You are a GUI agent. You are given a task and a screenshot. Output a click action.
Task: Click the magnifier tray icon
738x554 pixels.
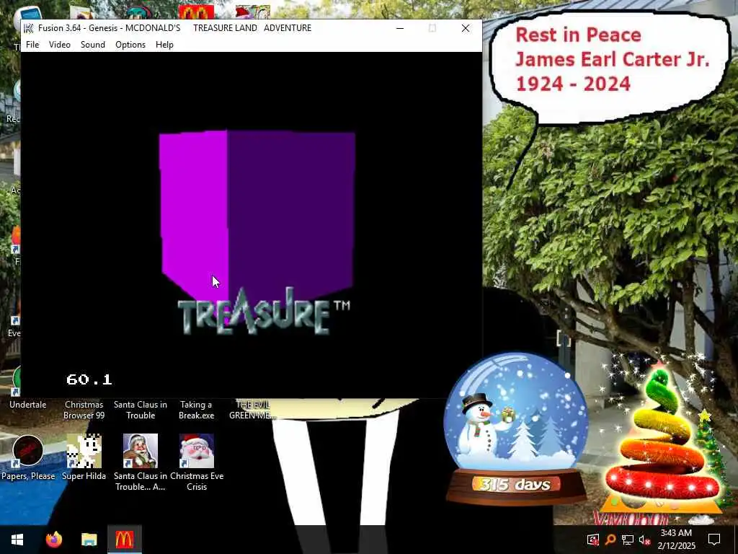pyautogui.click(x=610, y=540)
